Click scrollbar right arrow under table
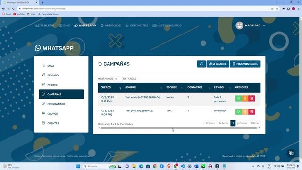 click(x=259, y=128)
